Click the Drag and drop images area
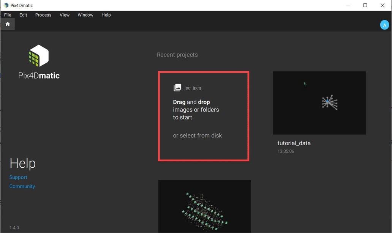 [204, 110]
